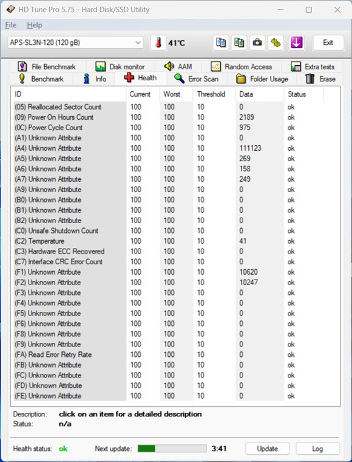Image resolution: width=352 pixels, height=462 pixels.
Task: Go to the Erase tab
Action: coord(320,79)
